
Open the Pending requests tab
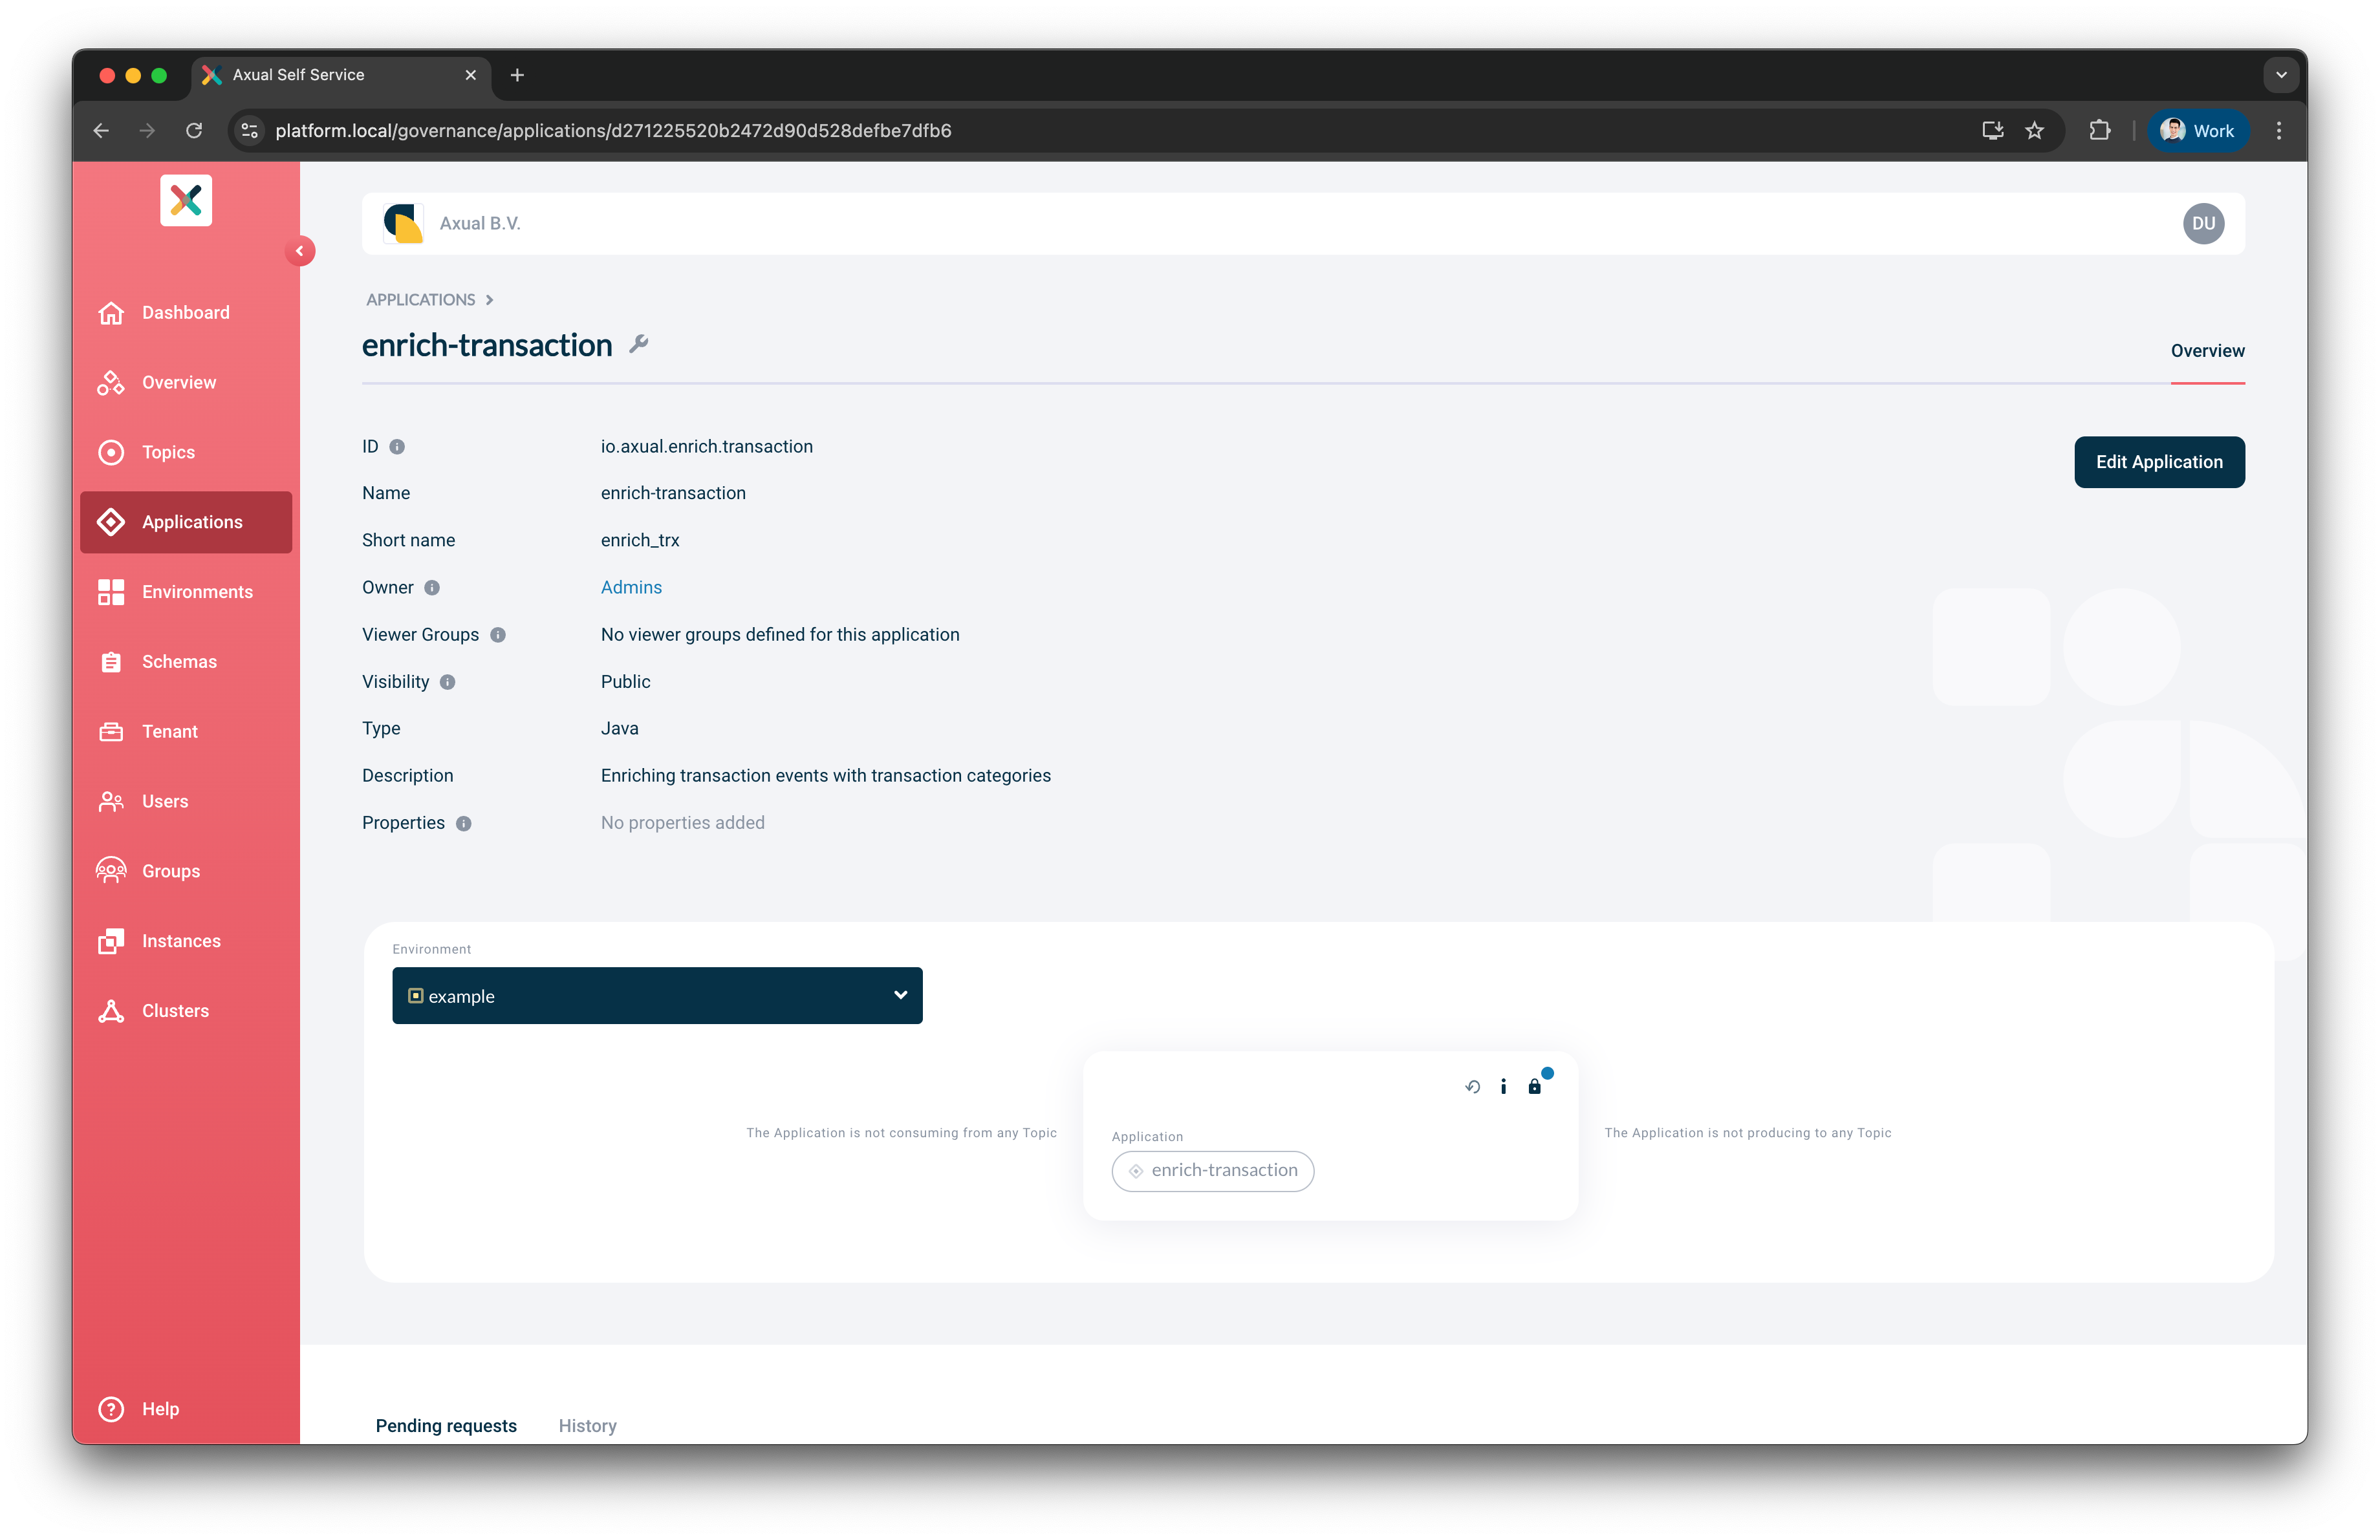coord(446,1425)
